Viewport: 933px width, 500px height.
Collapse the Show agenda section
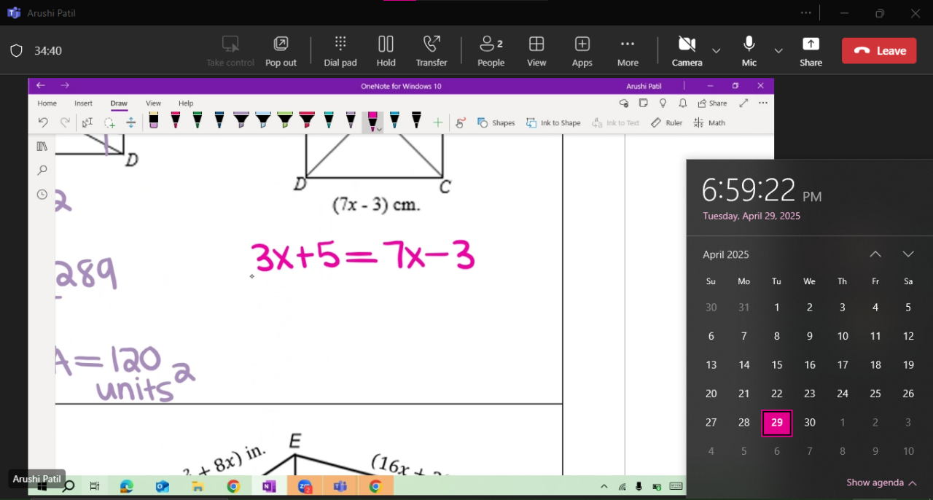[881, 483]
